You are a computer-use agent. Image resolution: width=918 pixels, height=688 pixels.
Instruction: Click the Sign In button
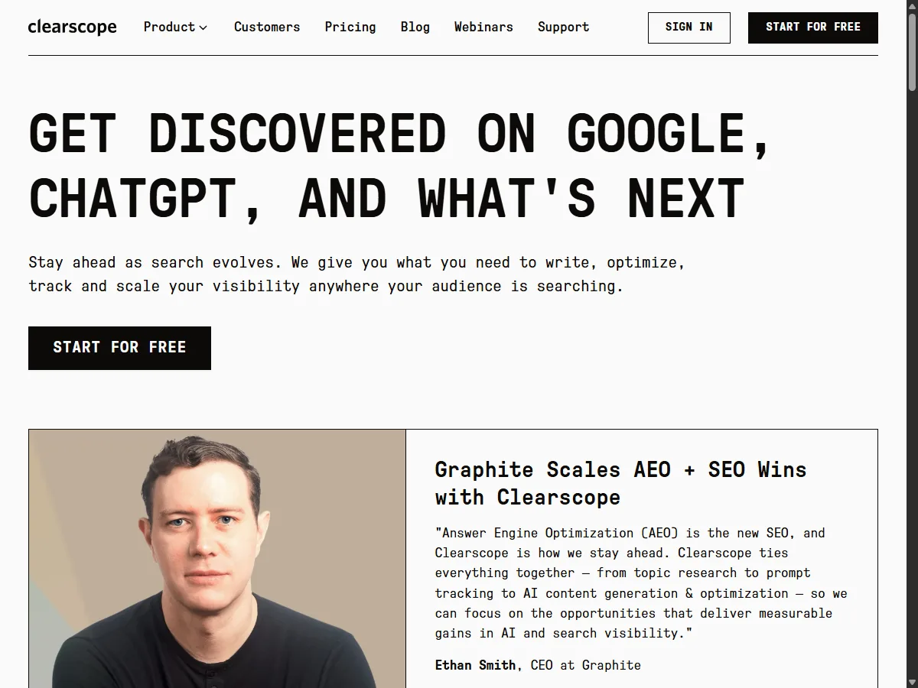coord(689,28)
